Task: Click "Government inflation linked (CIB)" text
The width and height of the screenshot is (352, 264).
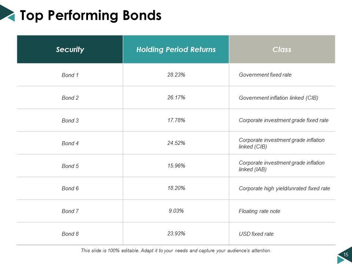Action: 278,98
